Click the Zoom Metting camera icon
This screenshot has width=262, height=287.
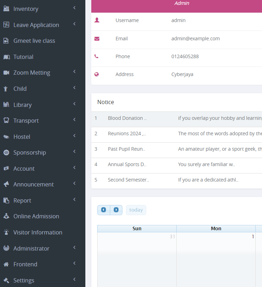(6, 73)
